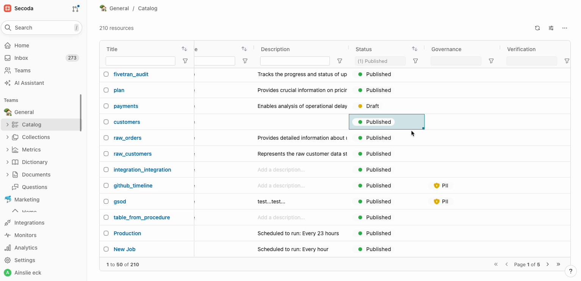Expand the Dictionary sidebar item

point(8,162)
